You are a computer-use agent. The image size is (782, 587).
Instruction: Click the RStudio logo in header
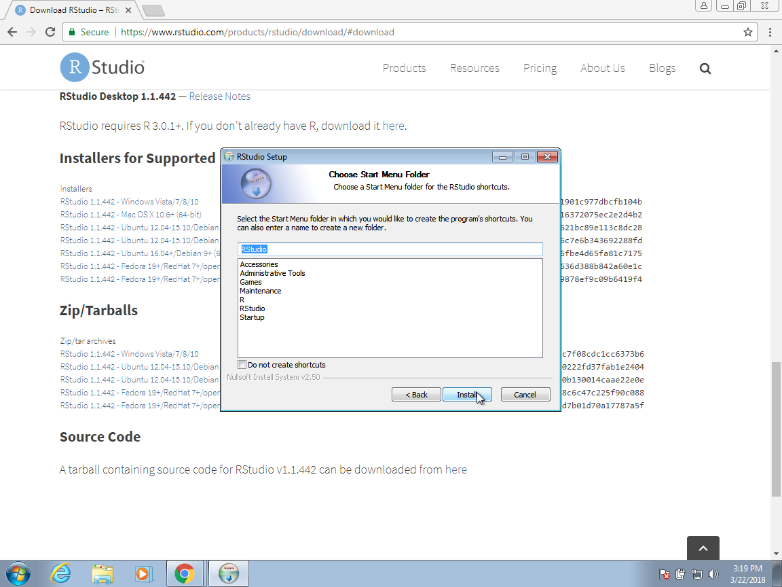[x=103, y=68]
